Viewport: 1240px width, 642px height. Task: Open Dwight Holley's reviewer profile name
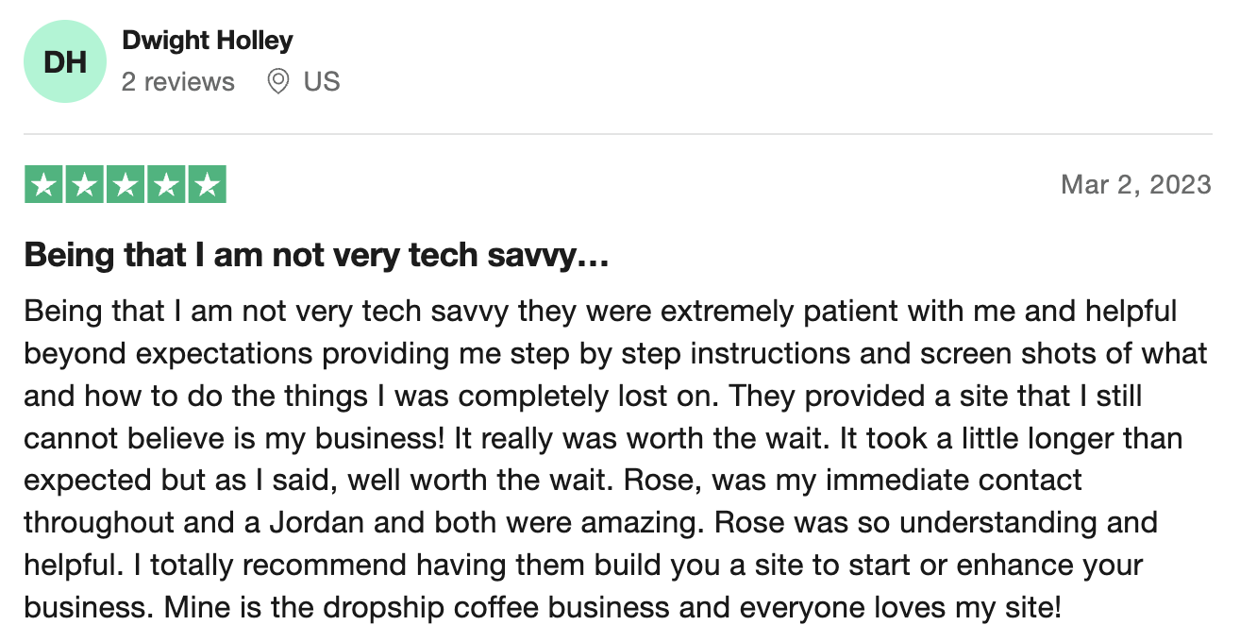pos(208,42)
